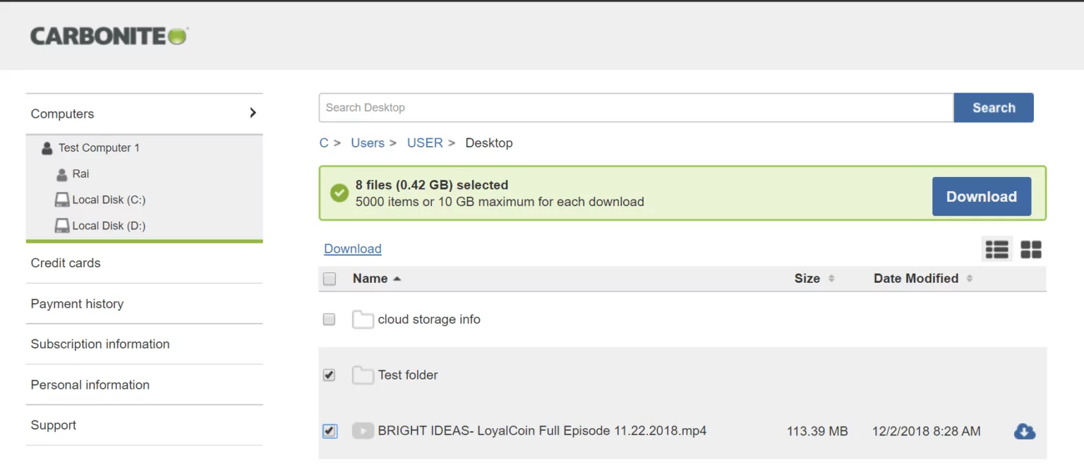Click the Users breadcrumb link
The height and width of the screenshot is (474, 1084).
pyautogui.click(x=368, y=142)
